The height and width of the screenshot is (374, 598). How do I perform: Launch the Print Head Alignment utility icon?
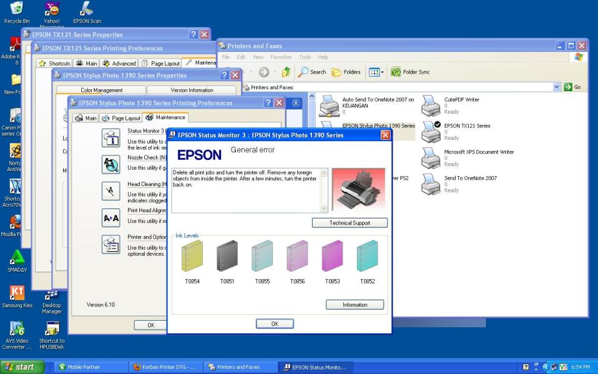point(111,218)
